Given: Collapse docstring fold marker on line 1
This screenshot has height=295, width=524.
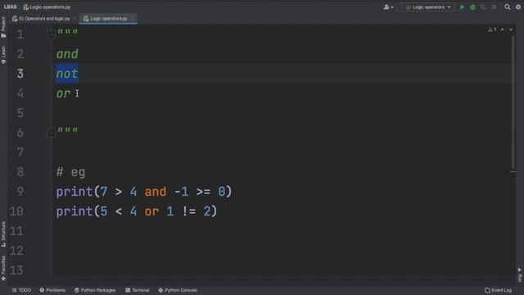Looking at the screenshot, I should tap(51, 34).
